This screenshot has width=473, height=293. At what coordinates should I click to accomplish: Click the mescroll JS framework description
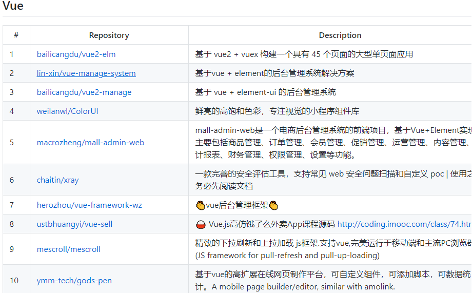[333, 249]
